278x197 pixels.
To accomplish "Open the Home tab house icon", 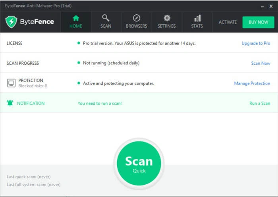I will [76, 18].
